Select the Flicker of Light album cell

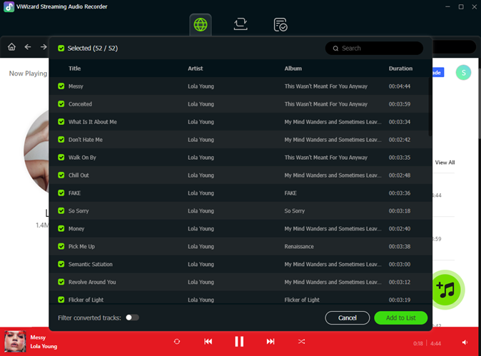point(302,300)
